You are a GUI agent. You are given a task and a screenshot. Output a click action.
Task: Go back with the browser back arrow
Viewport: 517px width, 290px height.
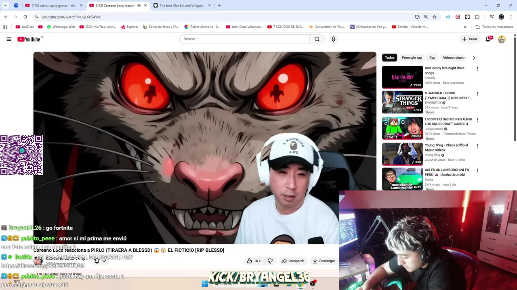(x=6, y=17)
